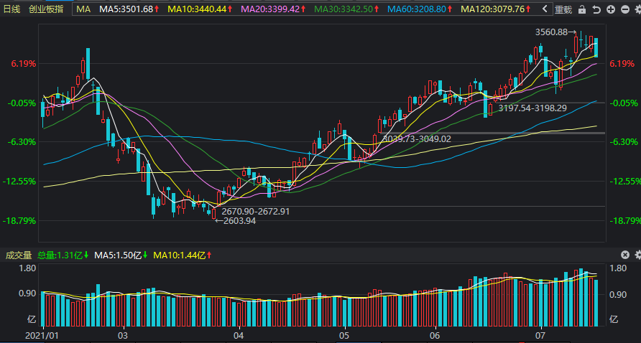The image size is (641, 343).
Task: Open chart settings gear at top right
Action: [x=637, y=9]
